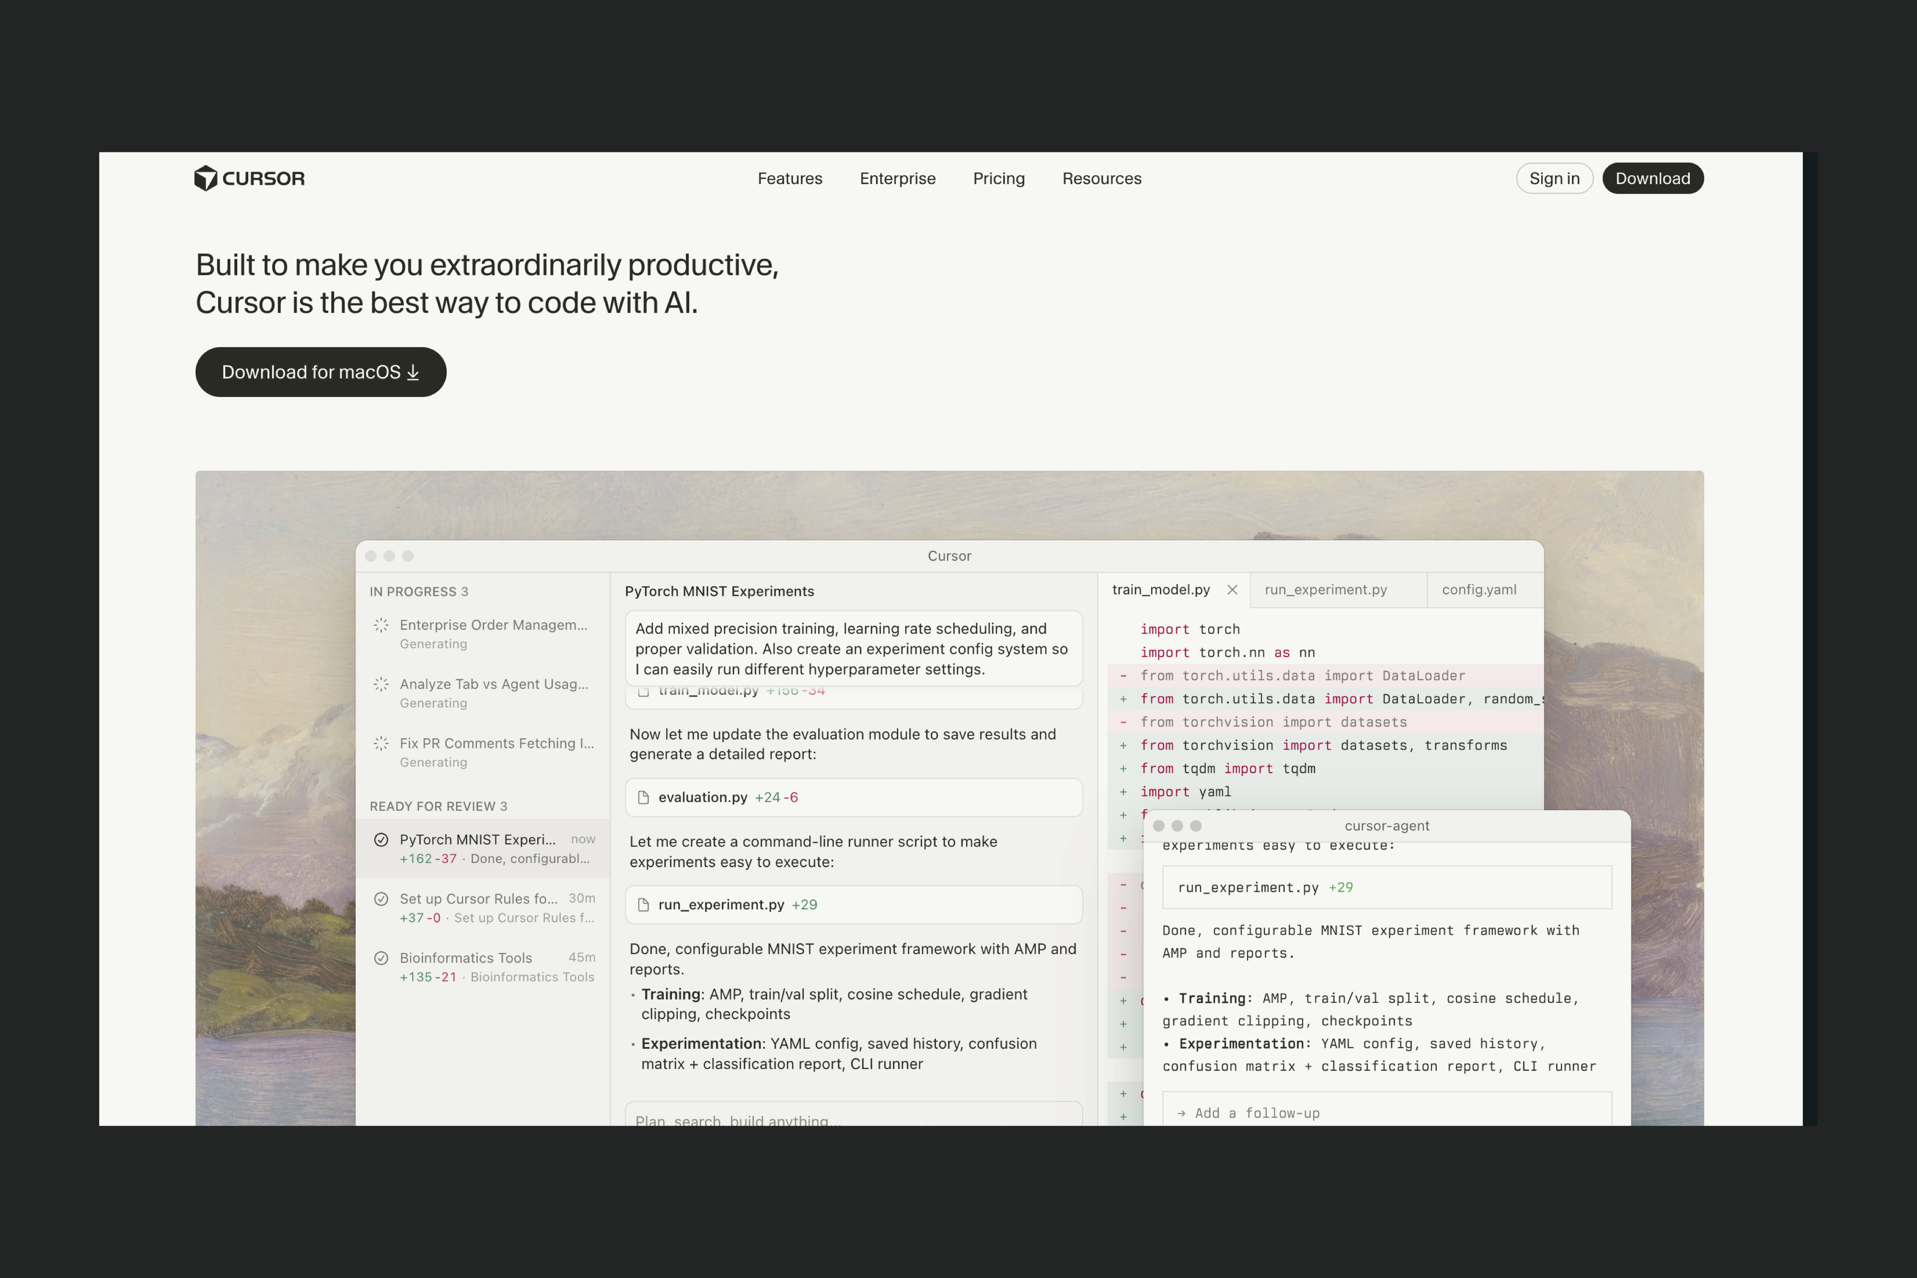Open the Pricing page link

[998, 178]
